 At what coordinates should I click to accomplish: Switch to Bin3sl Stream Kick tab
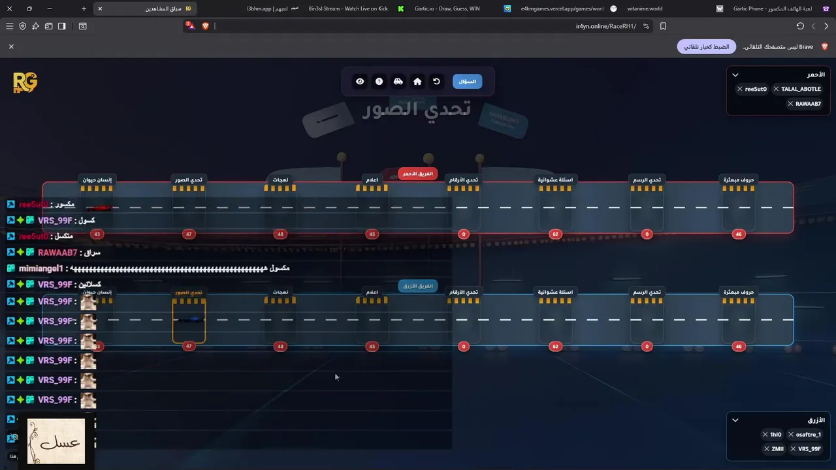pos(356,8)
